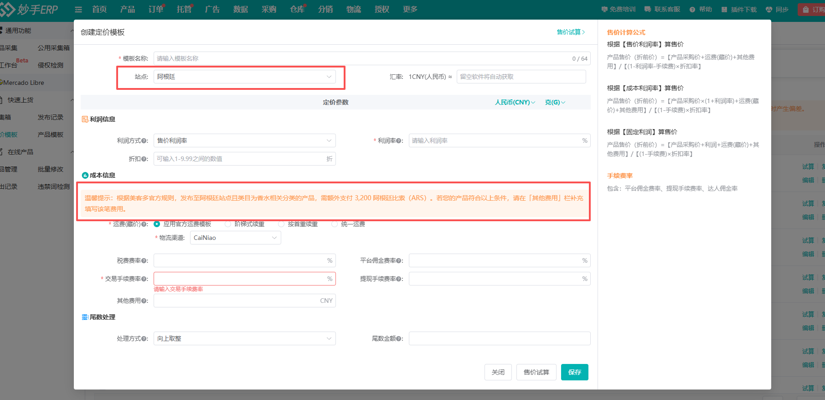Open the 仓库 menu in top navigation
This screenshot has height=400, width=825.
(297, 10)
